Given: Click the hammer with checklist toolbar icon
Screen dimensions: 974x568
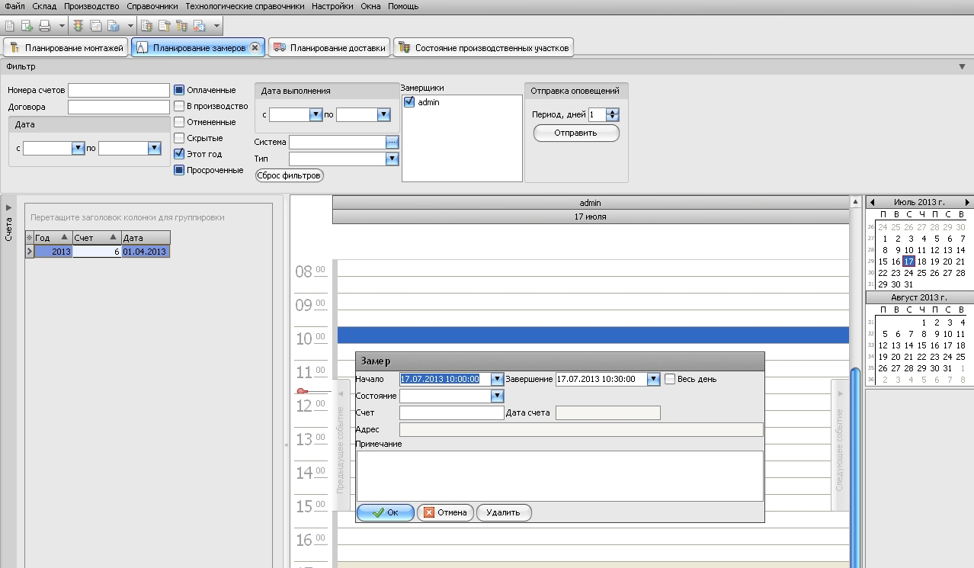Looking at the screenshot, I should coord(164,26).
